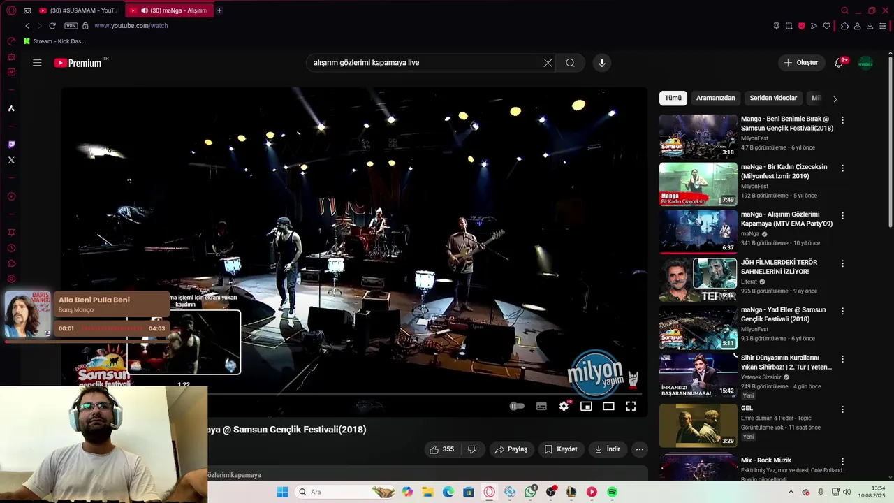This screenshot has width=894, height=503.
Task: Select the Aramanızdan filter chip
Action: (715, 99)
